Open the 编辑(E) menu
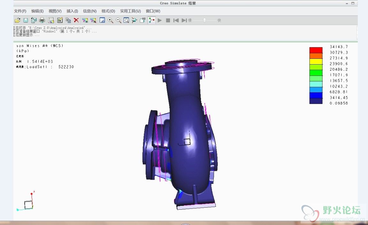The image size is (368, 225). pyautogui.click(x=38, y=11)
